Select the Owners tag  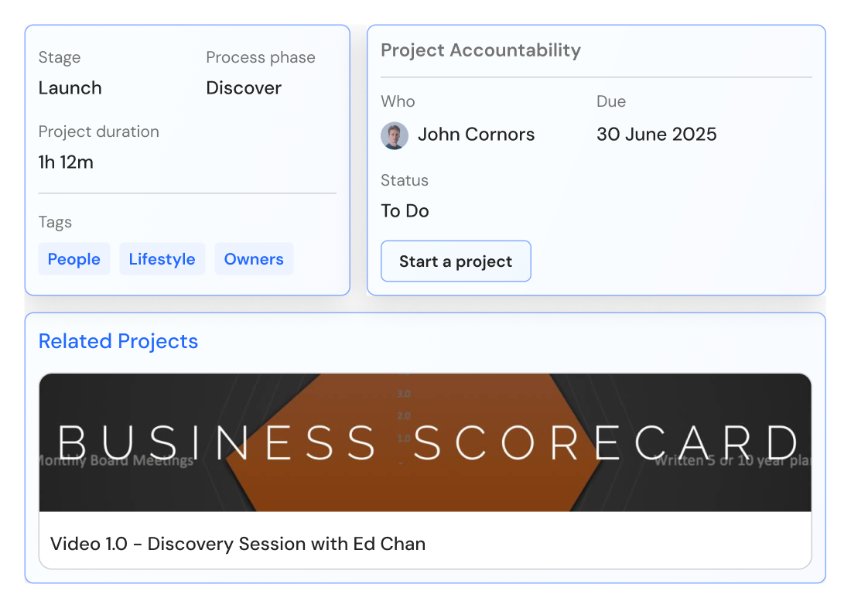[x=254, y=259]
